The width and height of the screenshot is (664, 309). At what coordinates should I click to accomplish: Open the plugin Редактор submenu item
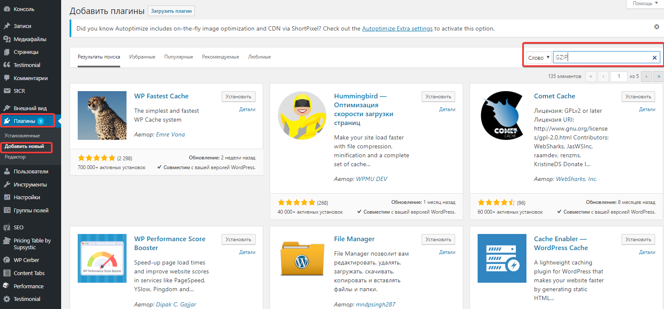pyautogui.click(x=15, y=157)
